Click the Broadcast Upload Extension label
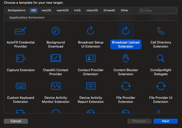Viewport: 182px width, 128px height. pos(126,44)
